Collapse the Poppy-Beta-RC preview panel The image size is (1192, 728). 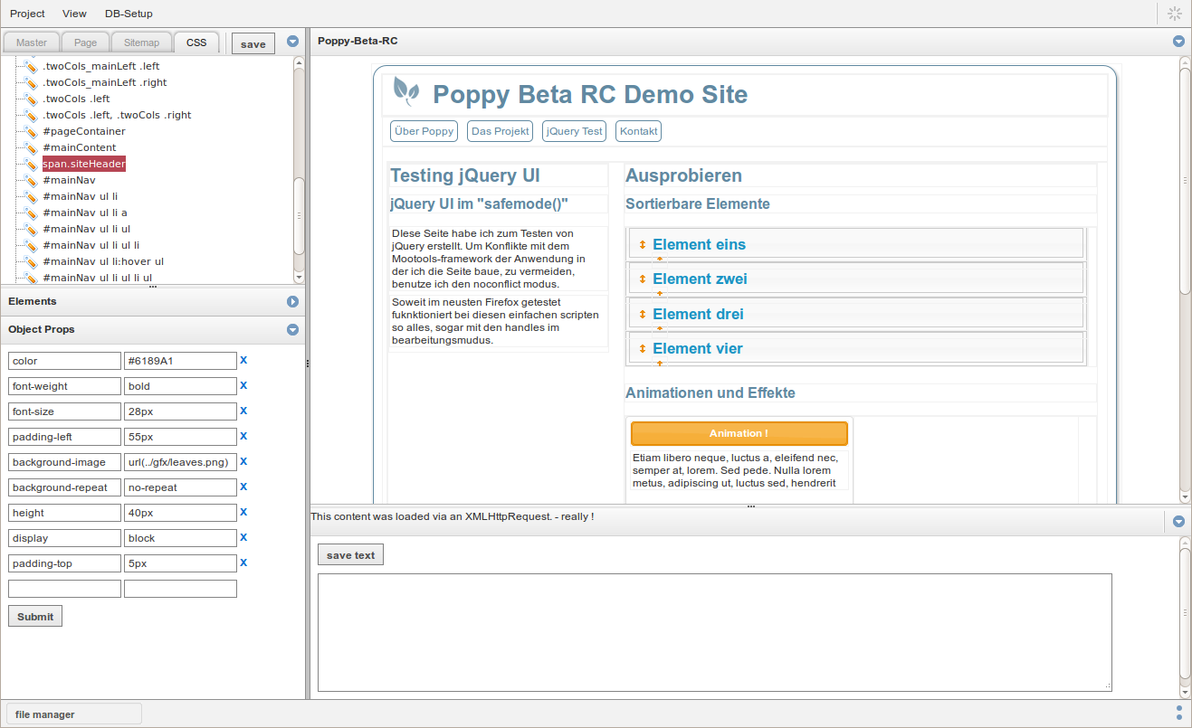click(1178, 41)
